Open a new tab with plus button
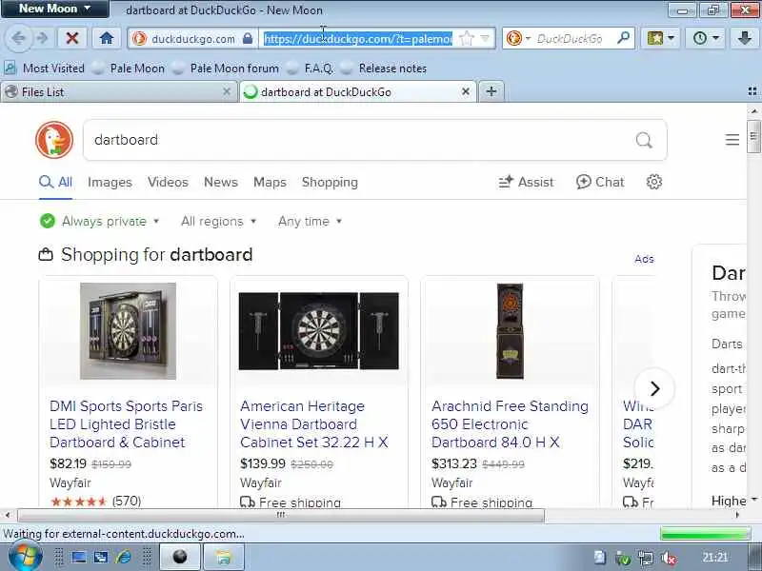Screen dimensions: 762x571 point(491,91)
